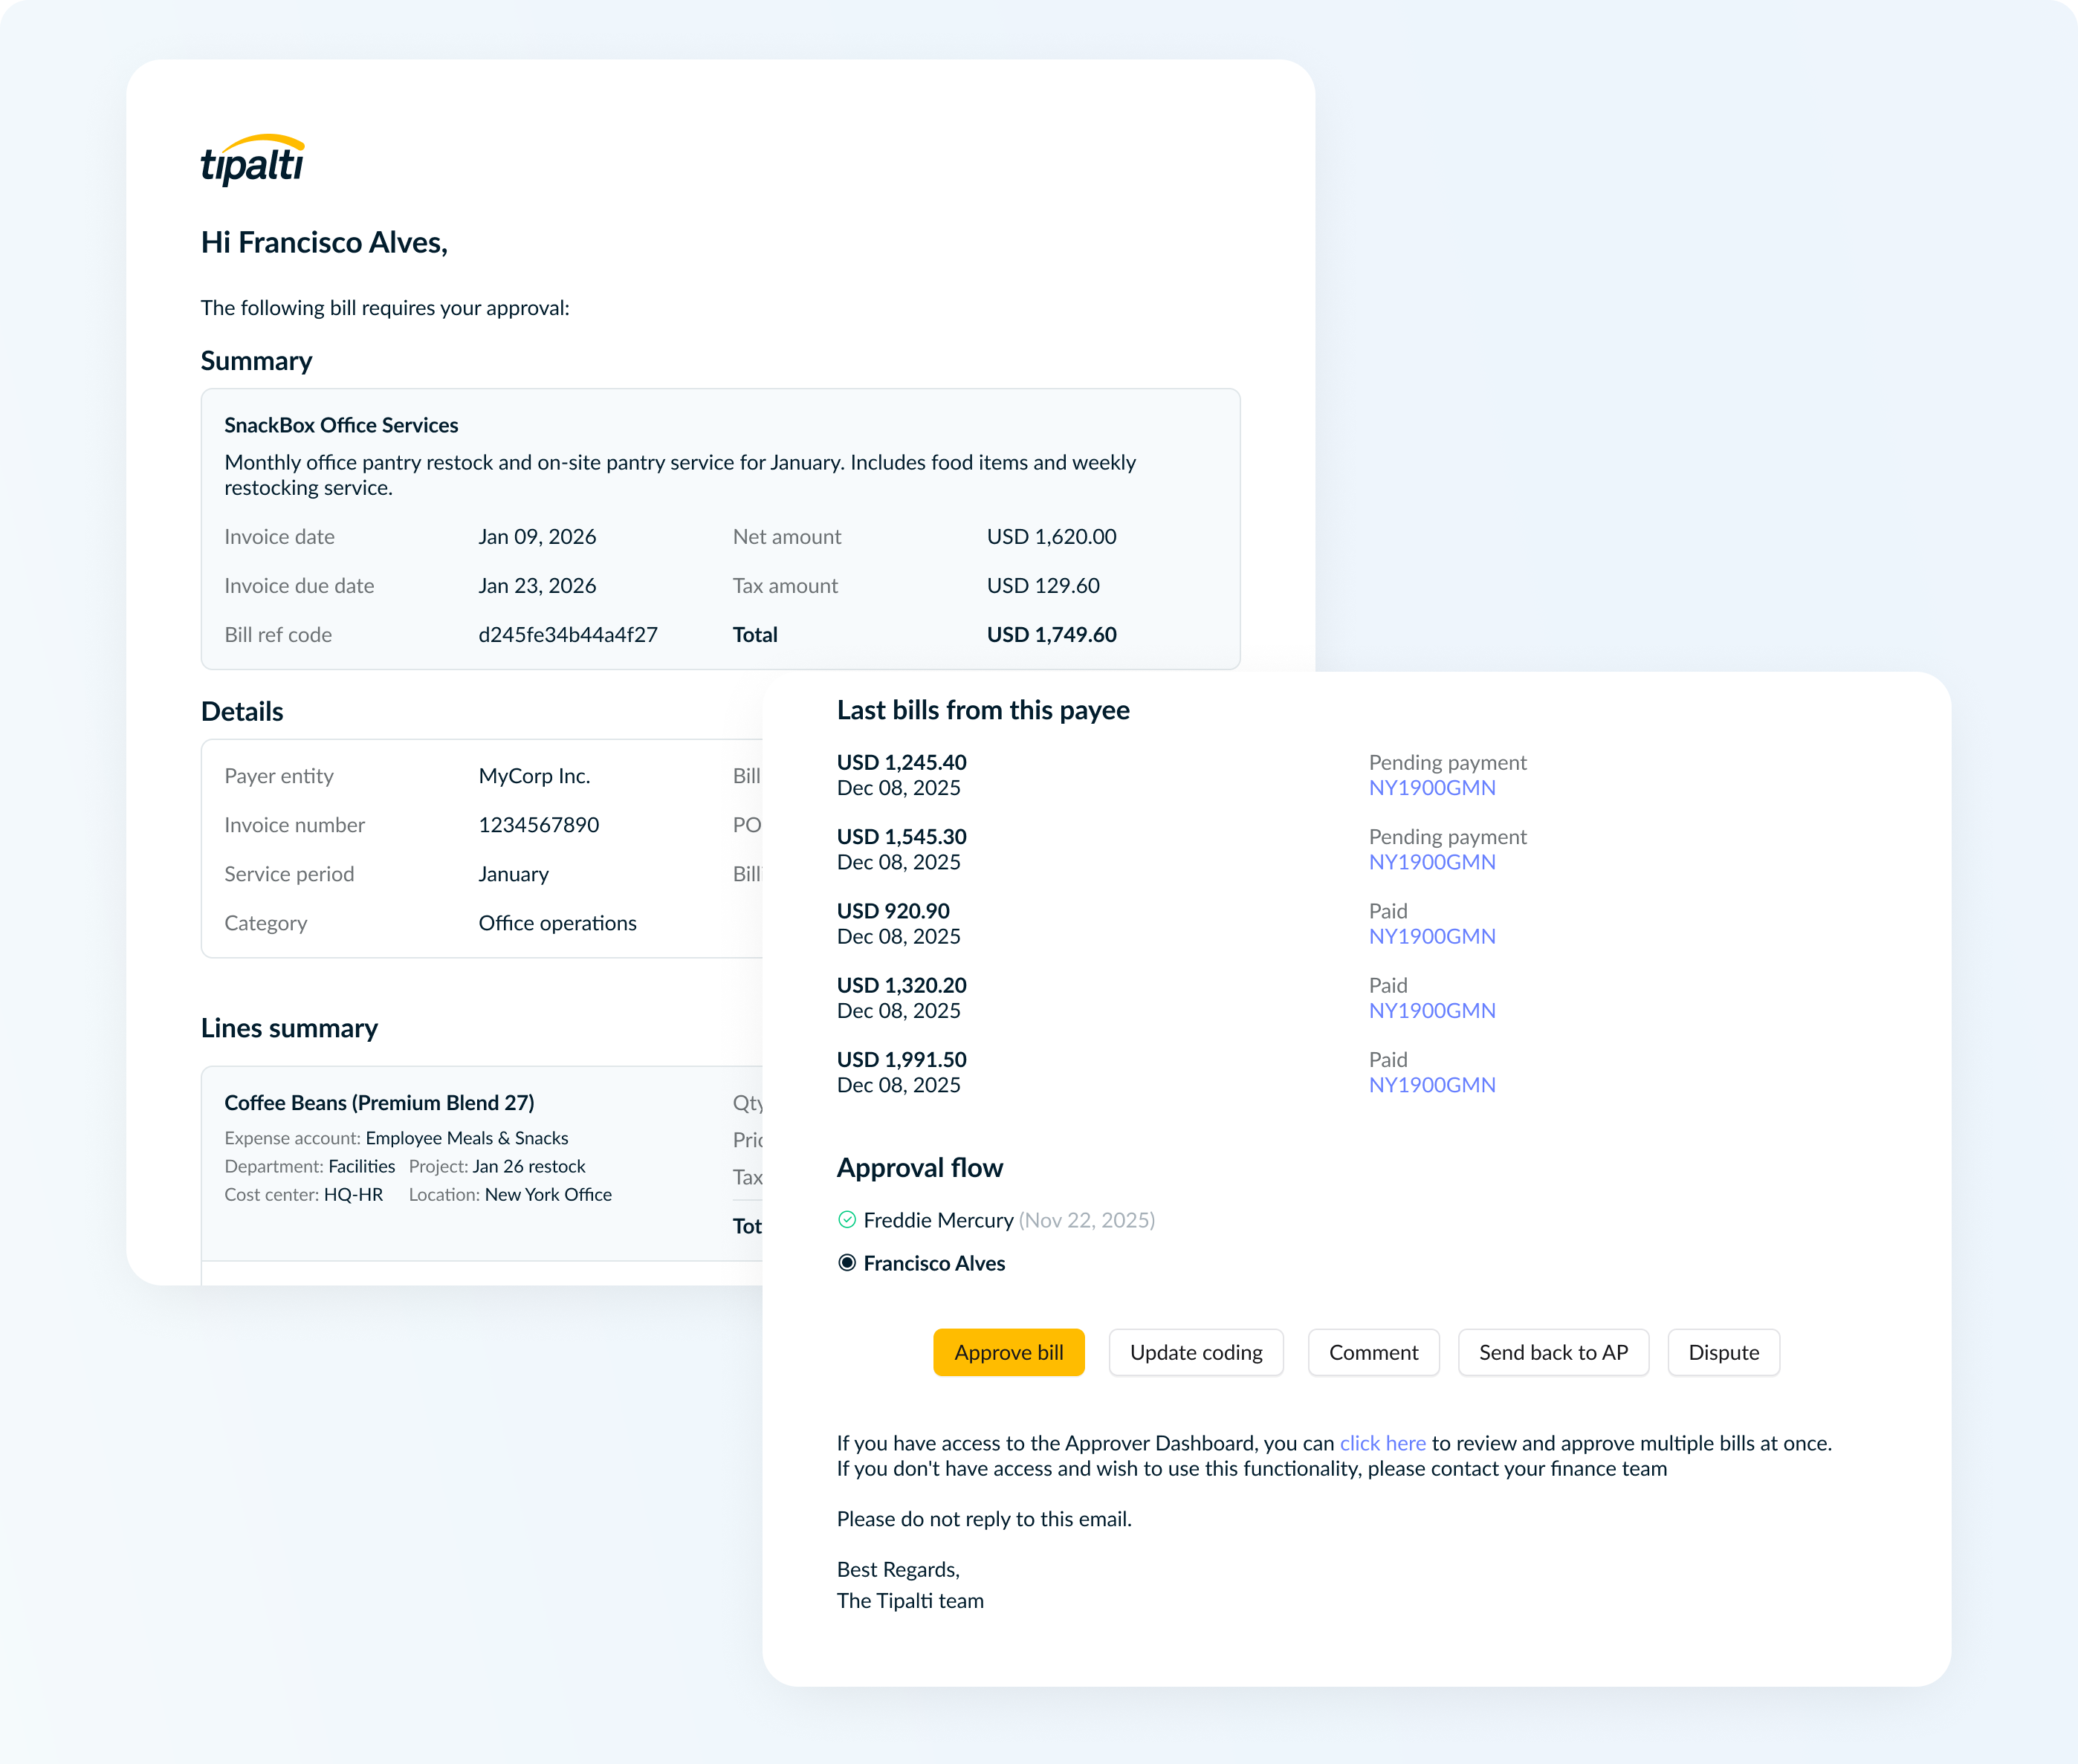Click category value Office operations
The width and height of the screenshot is (2078, 1764).
(x=557, y=923)
